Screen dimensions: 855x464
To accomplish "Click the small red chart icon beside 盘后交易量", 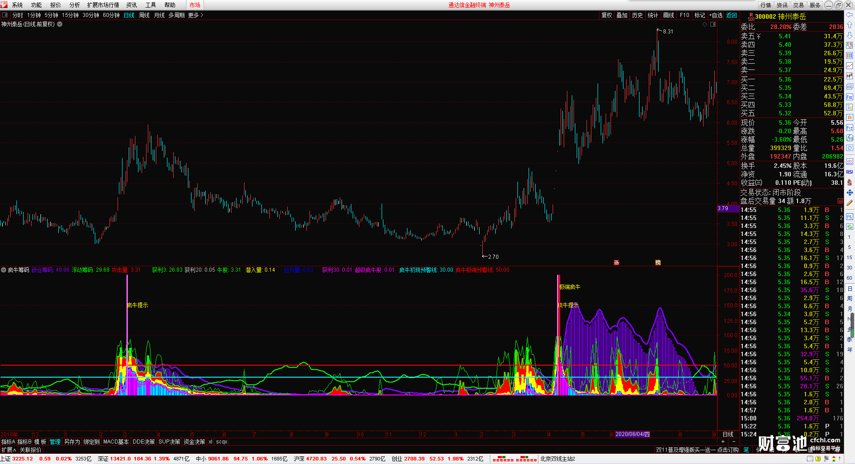I will [840, 201].
